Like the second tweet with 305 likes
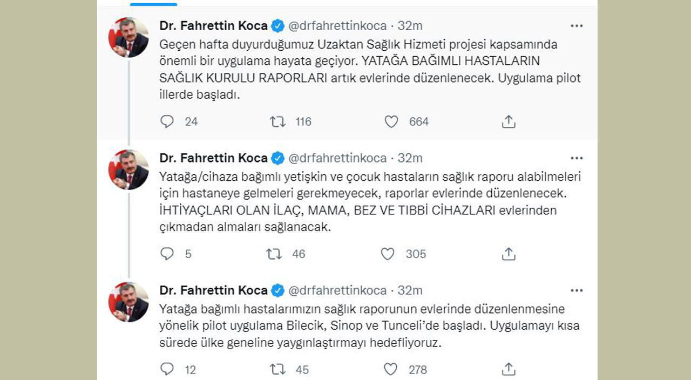The image size is (691, 380). tap(388, 254)
